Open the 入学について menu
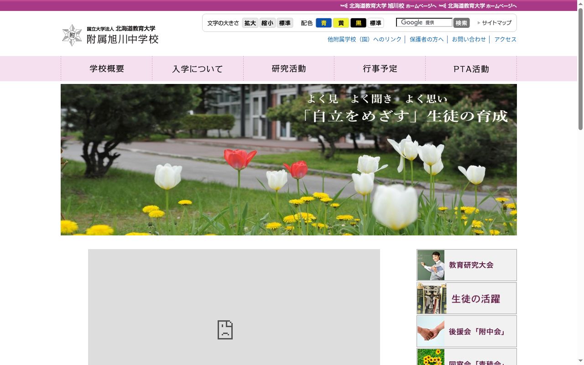The image size is (584, 365). point(198,68)
